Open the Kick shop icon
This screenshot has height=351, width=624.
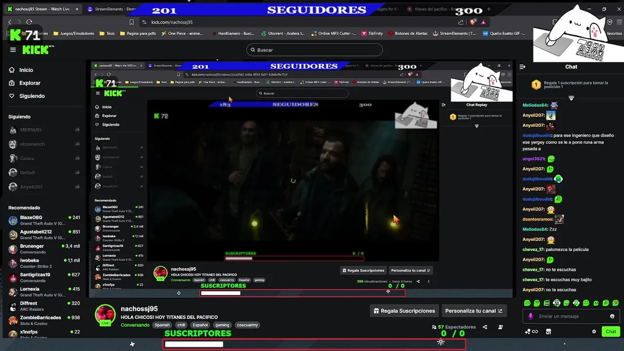[548, 331]
